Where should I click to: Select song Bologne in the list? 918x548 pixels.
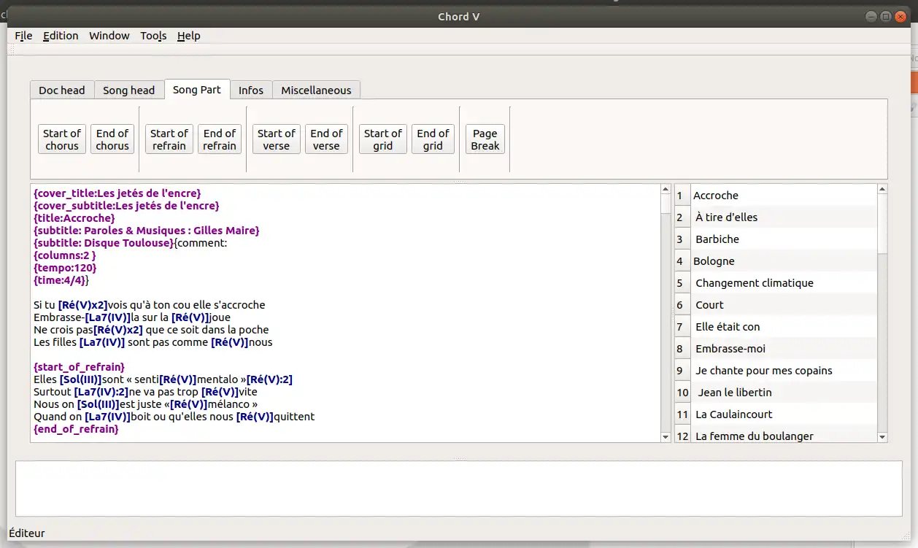coord(714,261)
